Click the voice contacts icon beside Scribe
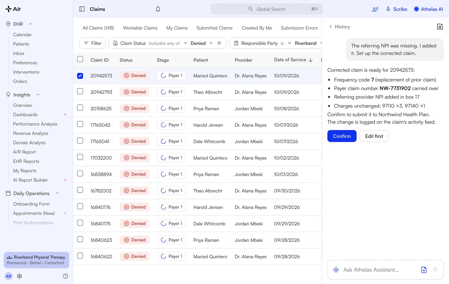 [x=375, y=9]
